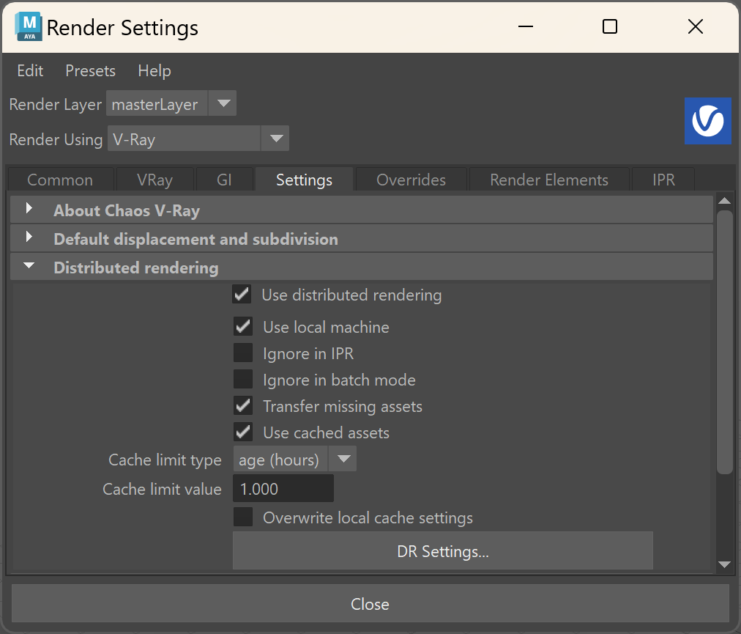Open the Cache limit type dropdown
The width and height of the screenshot is (741, 634).
pos(295,459)
